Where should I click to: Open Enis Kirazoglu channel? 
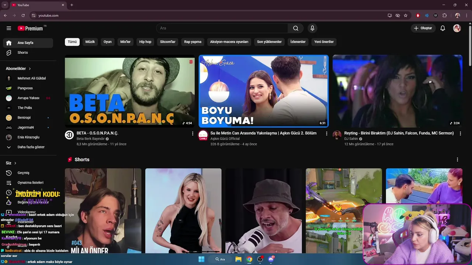[28, 137]
